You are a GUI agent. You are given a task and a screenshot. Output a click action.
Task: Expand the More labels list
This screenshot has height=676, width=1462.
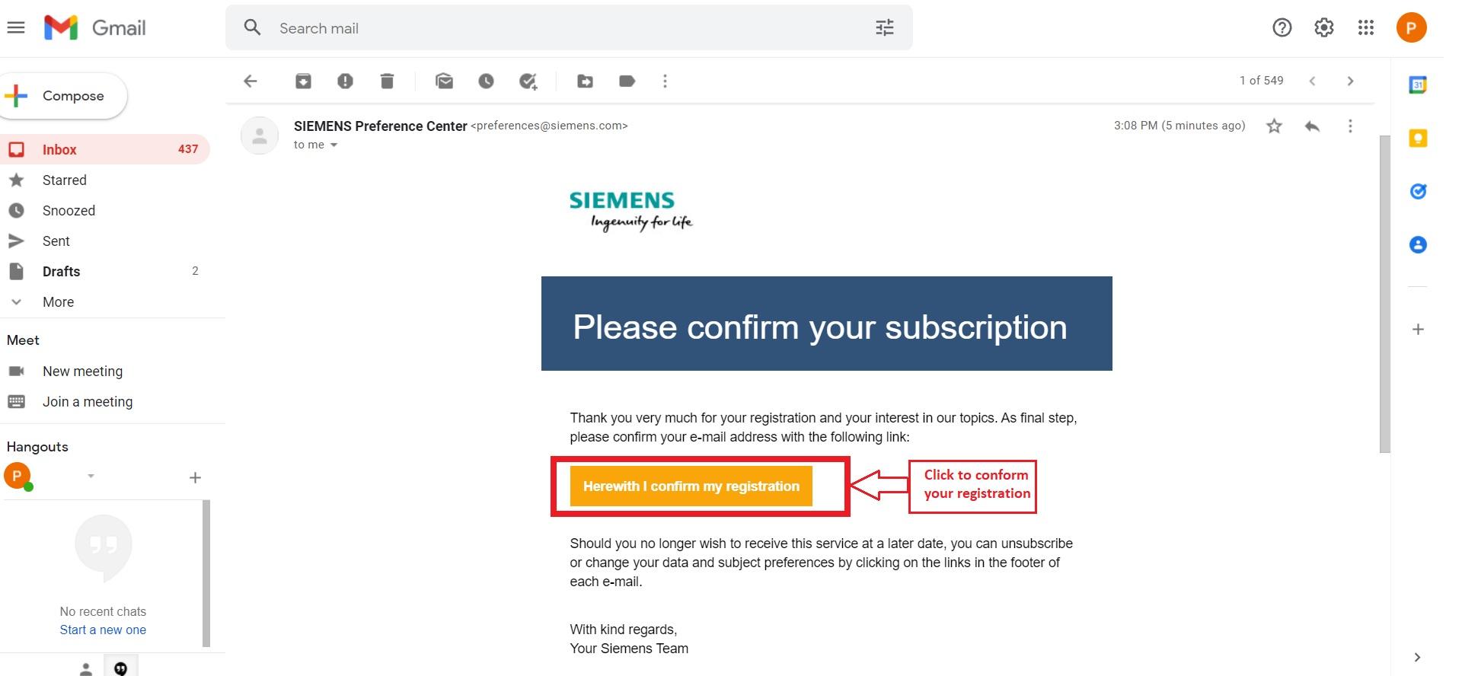[x=58, y=302]
